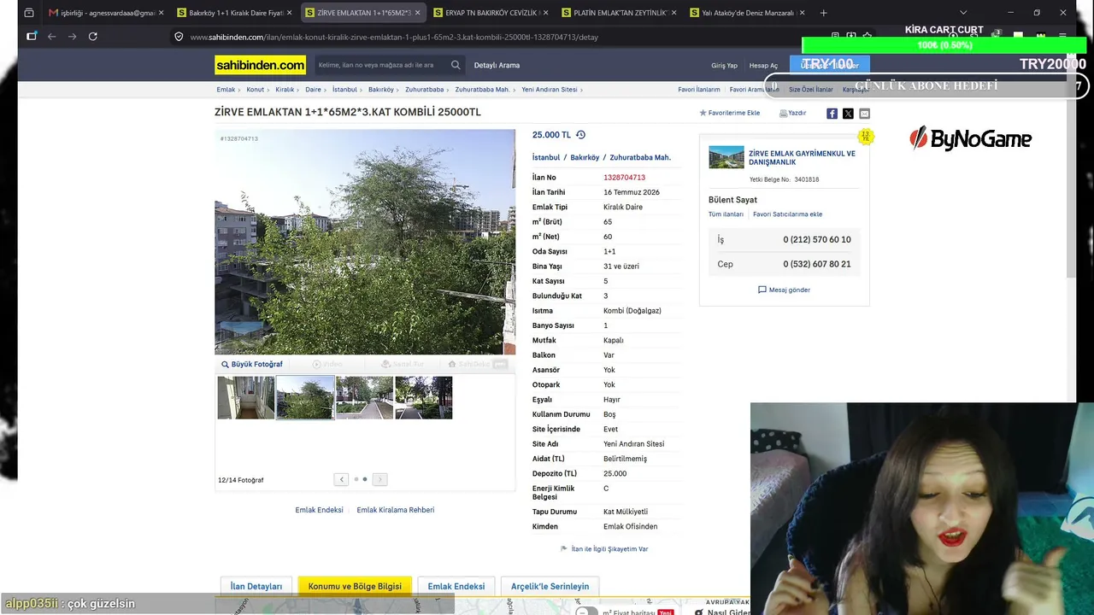Click Hesap Aç to create account
1094x615 pixels.
pos(763,66)
